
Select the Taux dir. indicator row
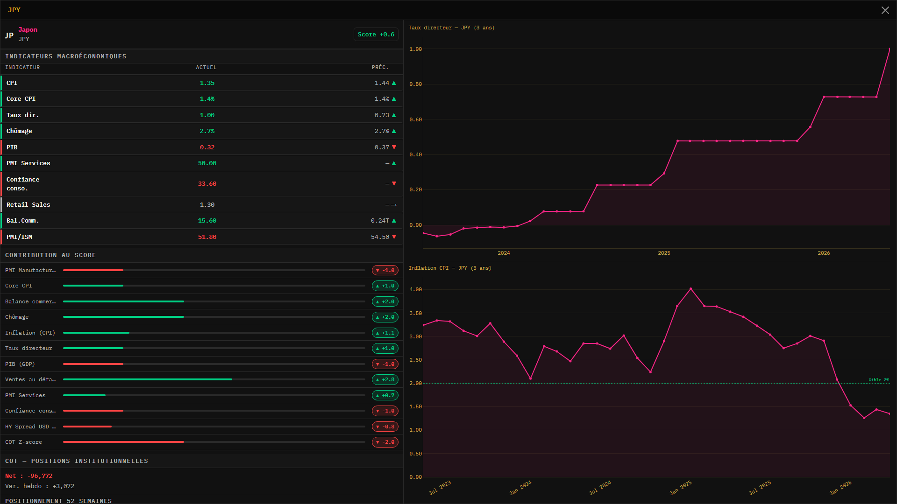(201, 115)
